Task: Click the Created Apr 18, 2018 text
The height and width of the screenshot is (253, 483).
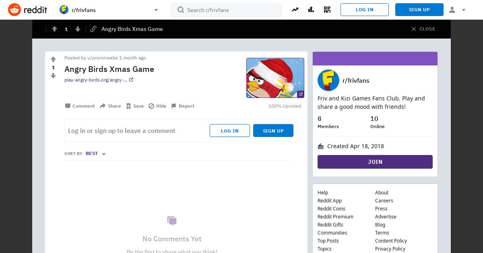Action: pos(355,146)
